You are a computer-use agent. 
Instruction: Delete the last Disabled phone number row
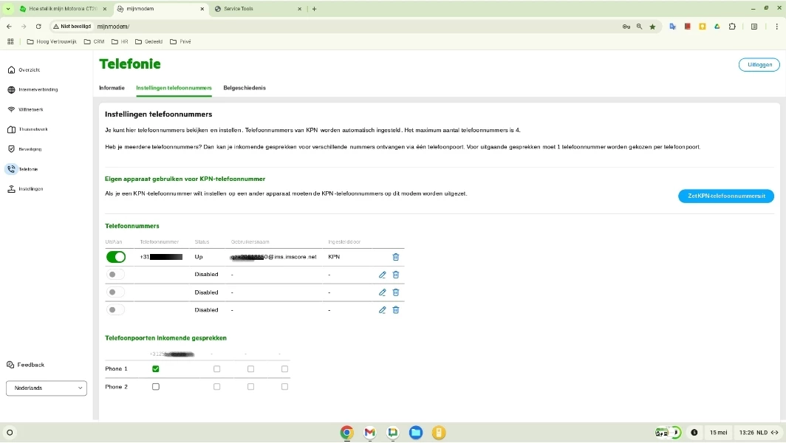[x=395, y=309]
